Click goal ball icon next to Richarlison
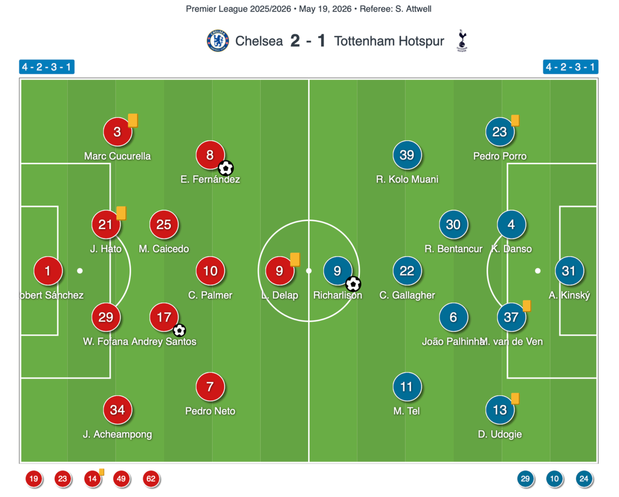This screenshot has width=619, height=497. pos(353,284)
